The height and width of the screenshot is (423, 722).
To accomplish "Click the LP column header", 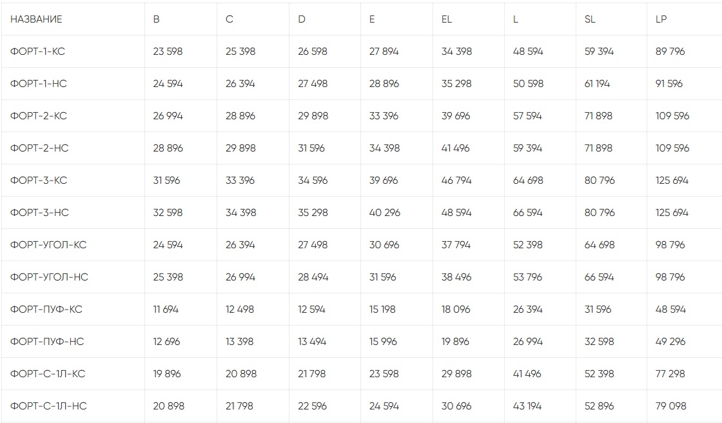I will 661,19.
